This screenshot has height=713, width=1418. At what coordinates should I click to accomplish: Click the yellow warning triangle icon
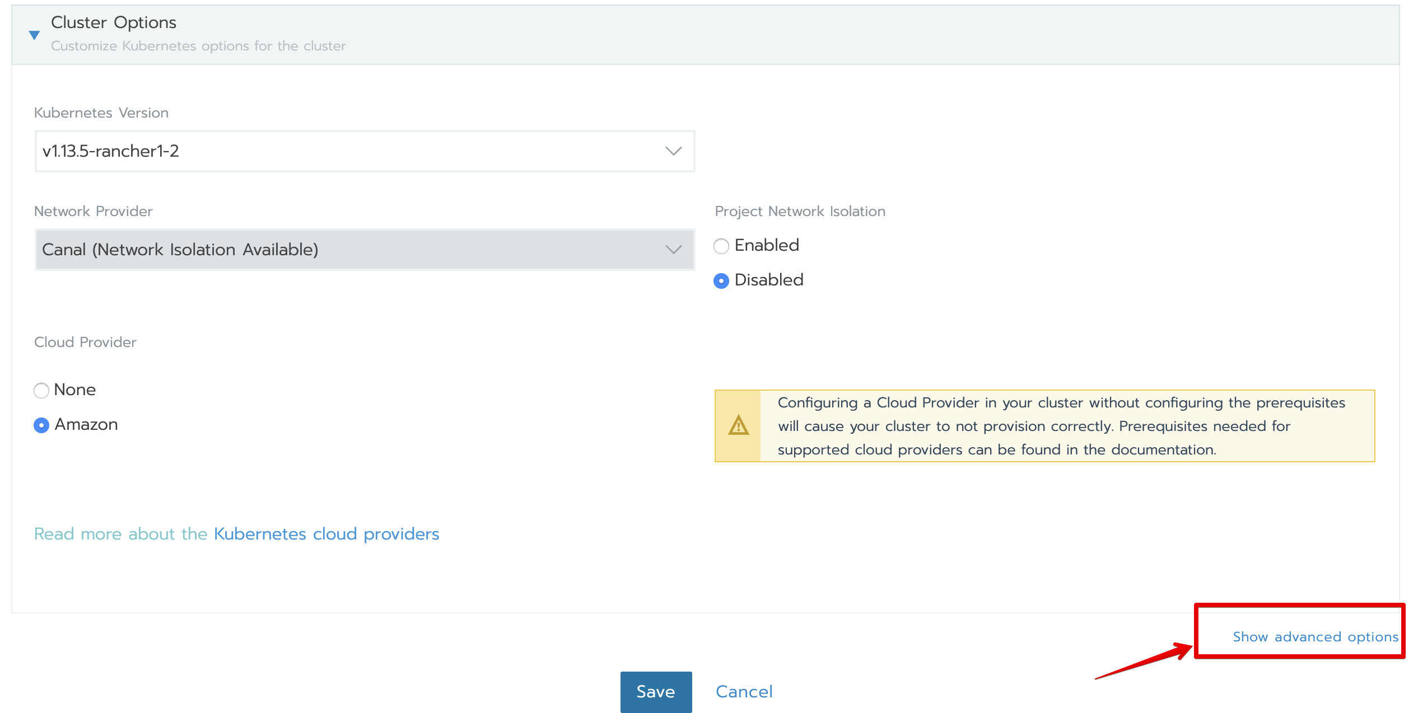[x=738, y=426]
